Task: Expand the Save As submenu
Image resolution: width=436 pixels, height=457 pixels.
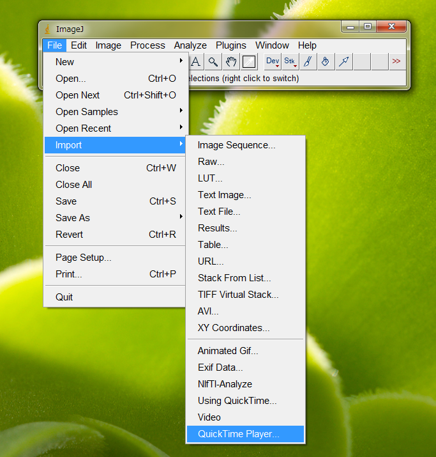Action: pos(115,218)
